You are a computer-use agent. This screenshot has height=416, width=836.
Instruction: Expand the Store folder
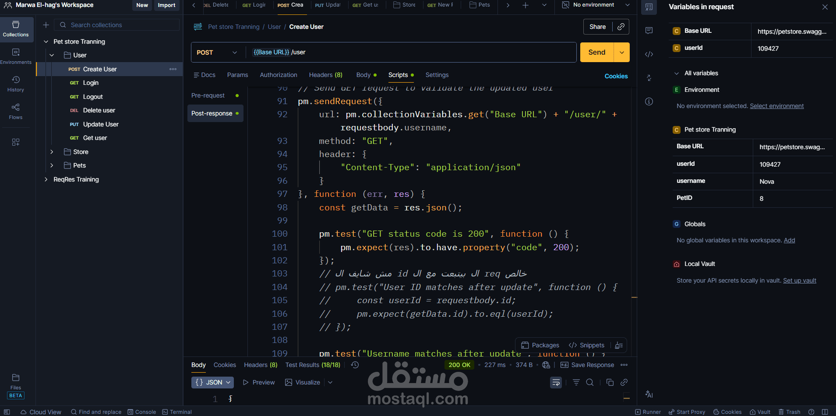(52, 152)
